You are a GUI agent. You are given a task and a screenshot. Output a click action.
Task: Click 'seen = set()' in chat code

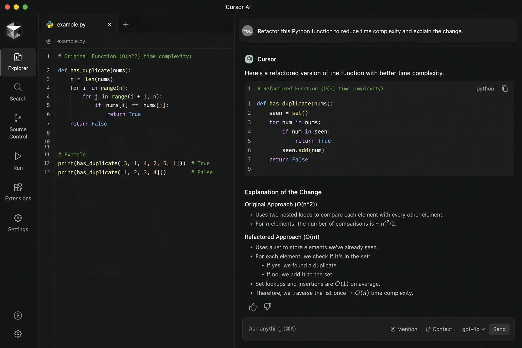(x=289, y=113)
